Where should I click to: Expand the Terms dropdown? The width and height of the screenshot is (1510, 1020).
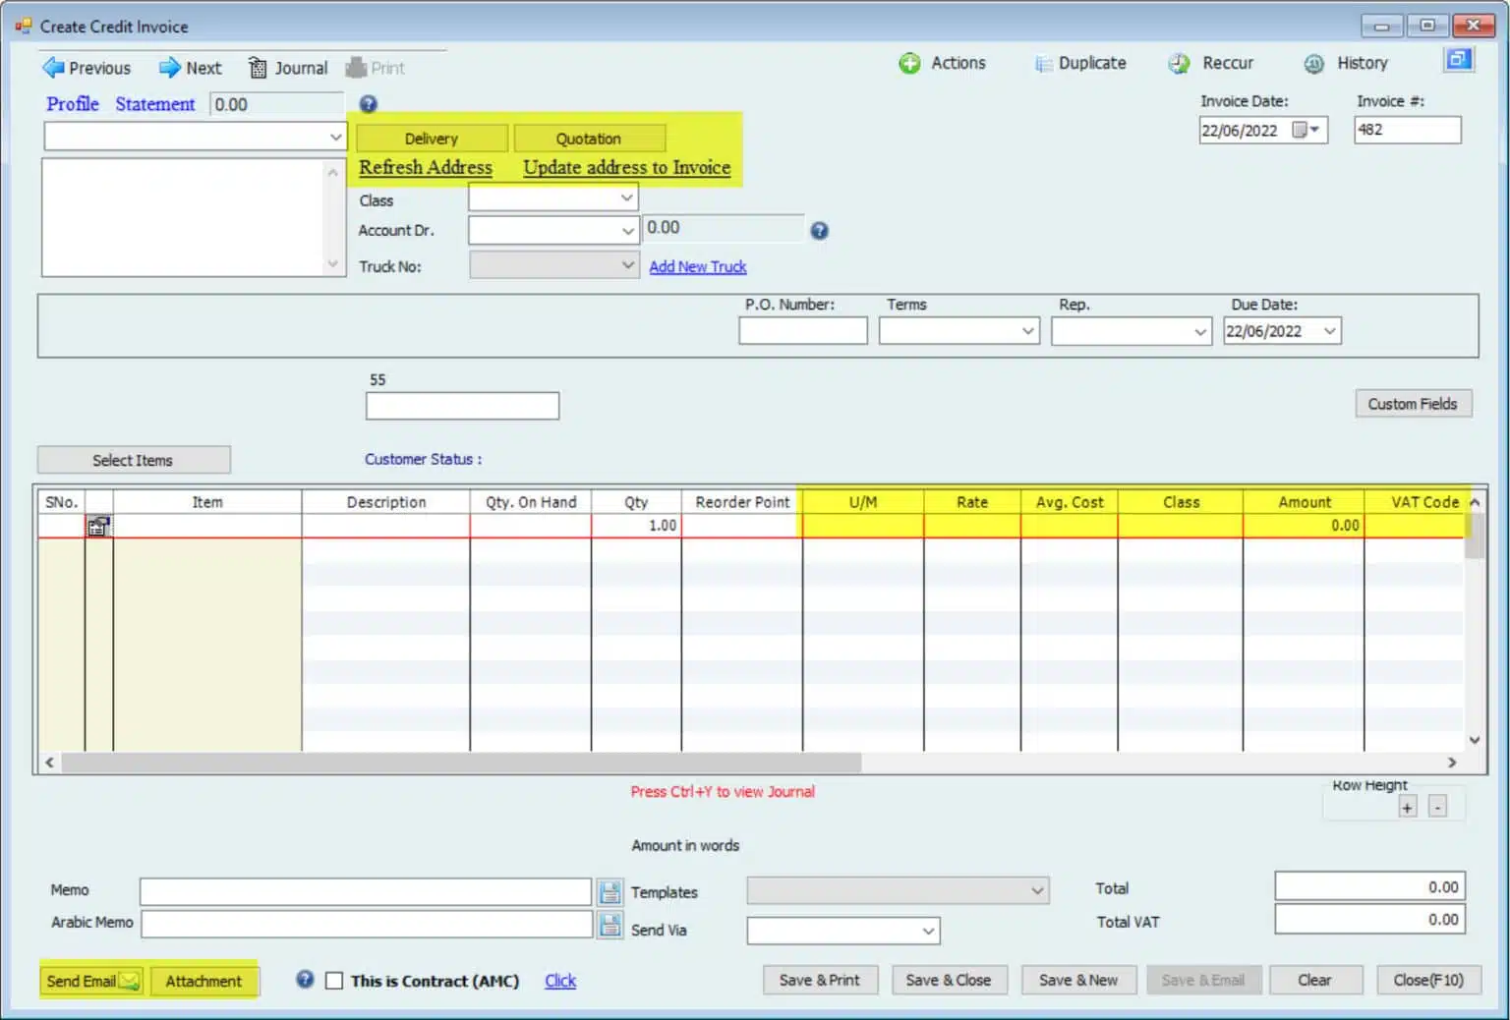pyautogui.click(x=1028, y=331)
